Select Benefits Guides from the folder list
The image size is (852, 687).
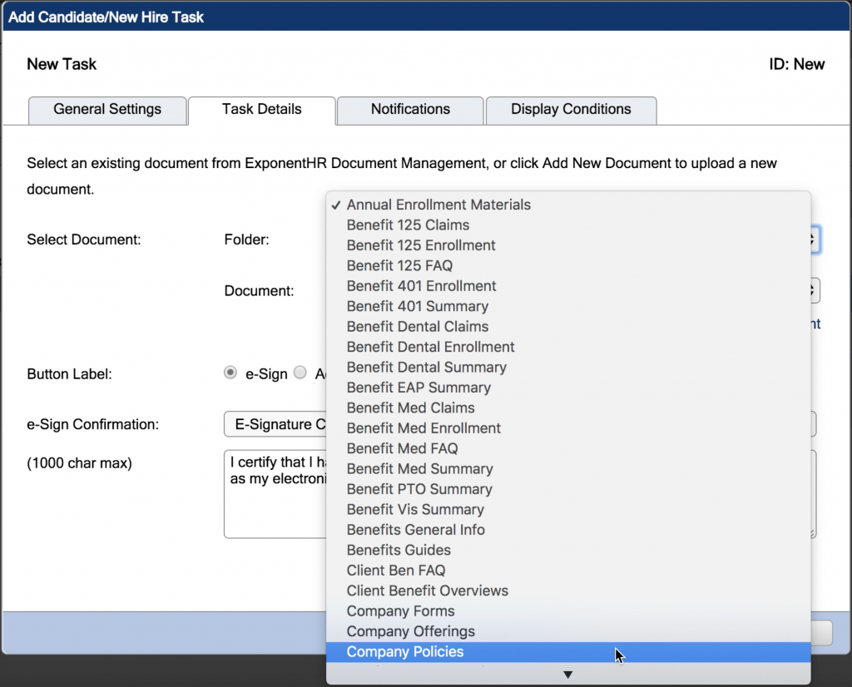coord(398,550)
